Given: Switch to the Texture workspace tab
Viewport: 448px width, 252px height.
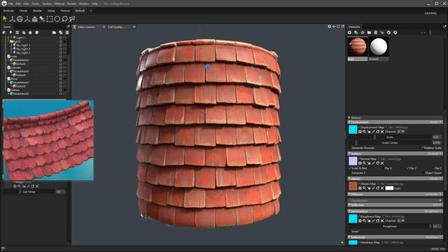Looking at the screenshot, I should tap(65, 11).
